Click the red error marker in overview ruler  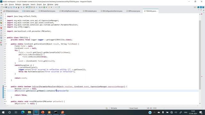[x=202, y=77]
